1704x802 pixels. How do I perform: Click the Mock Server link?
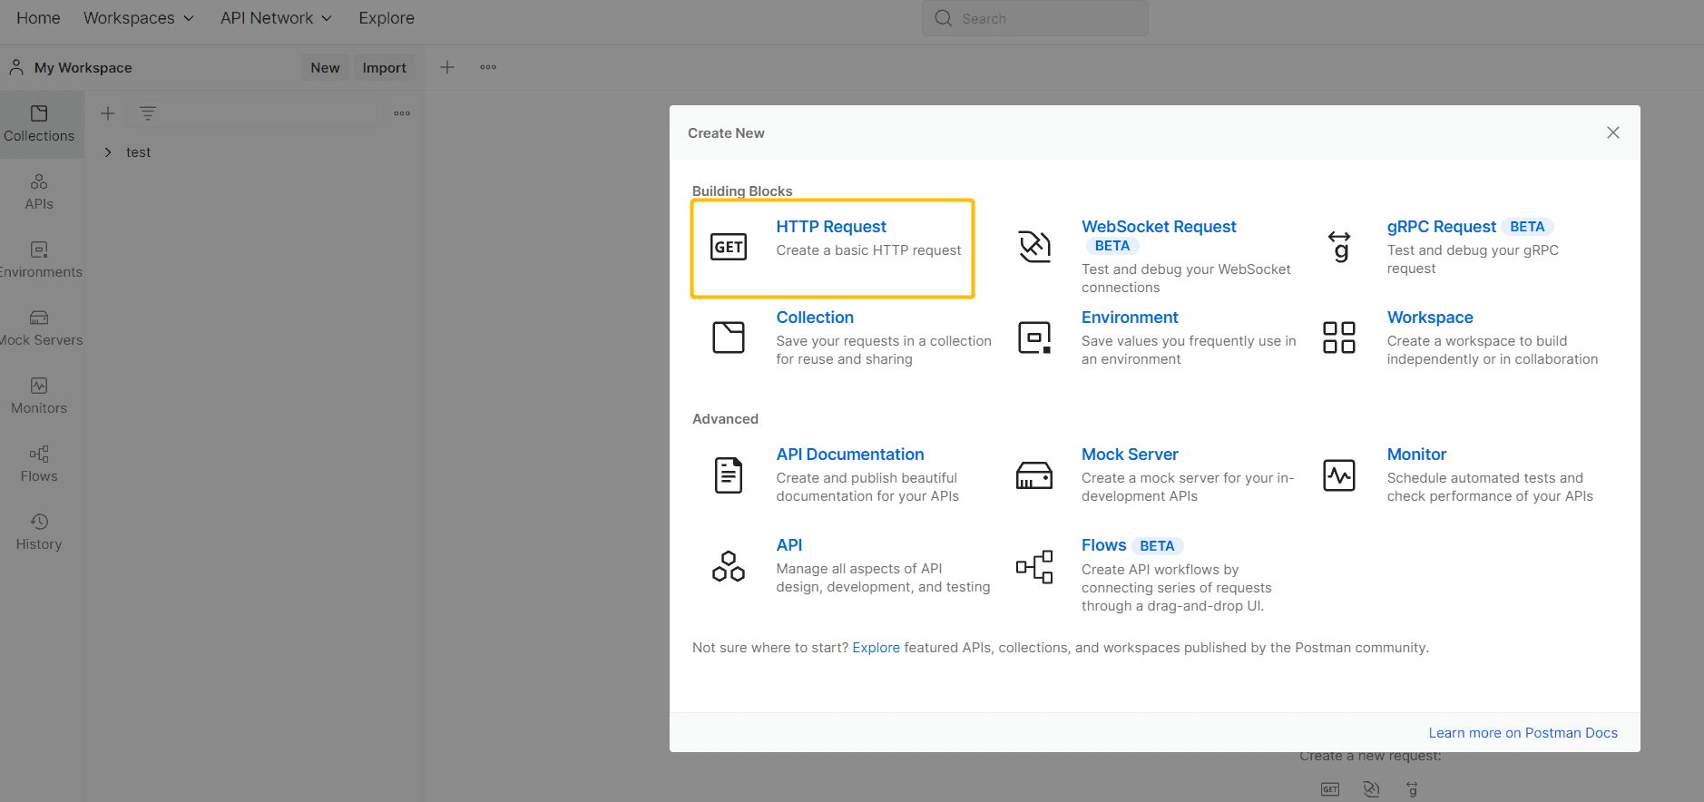tap(1130, 455)
